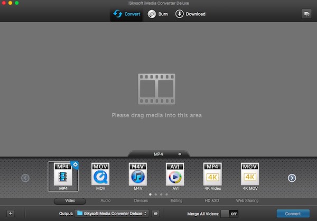The width and height of the screenshot is (317, 221).
Task: Switch to the Download tab
Action: tap(190, 14)
